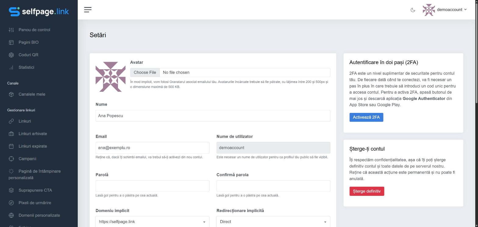Expand the Redirecționare implicită dropdown
This screenshot has height=227, width=478.
(273, 222)
